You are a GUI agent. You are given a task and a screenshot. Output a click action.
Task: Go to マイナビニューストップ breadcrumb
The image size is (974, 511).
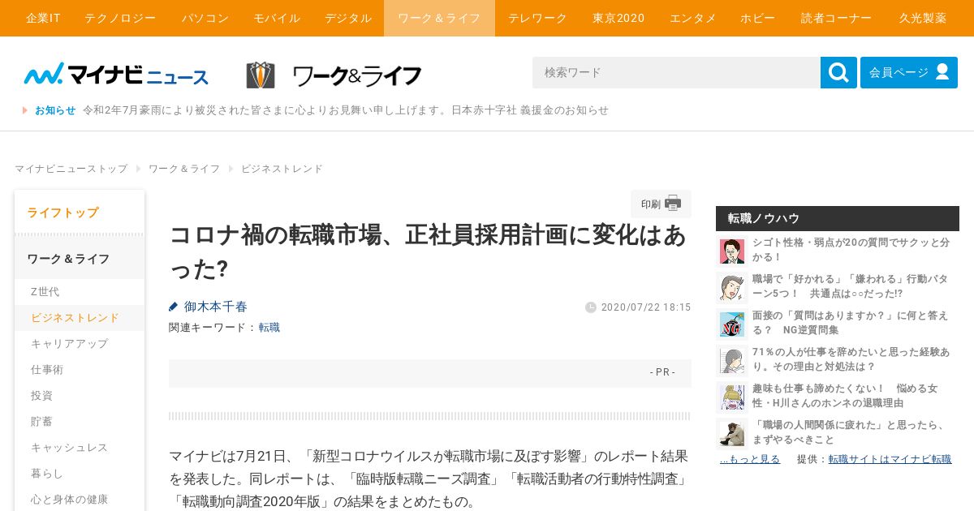(x=71, y=169)
